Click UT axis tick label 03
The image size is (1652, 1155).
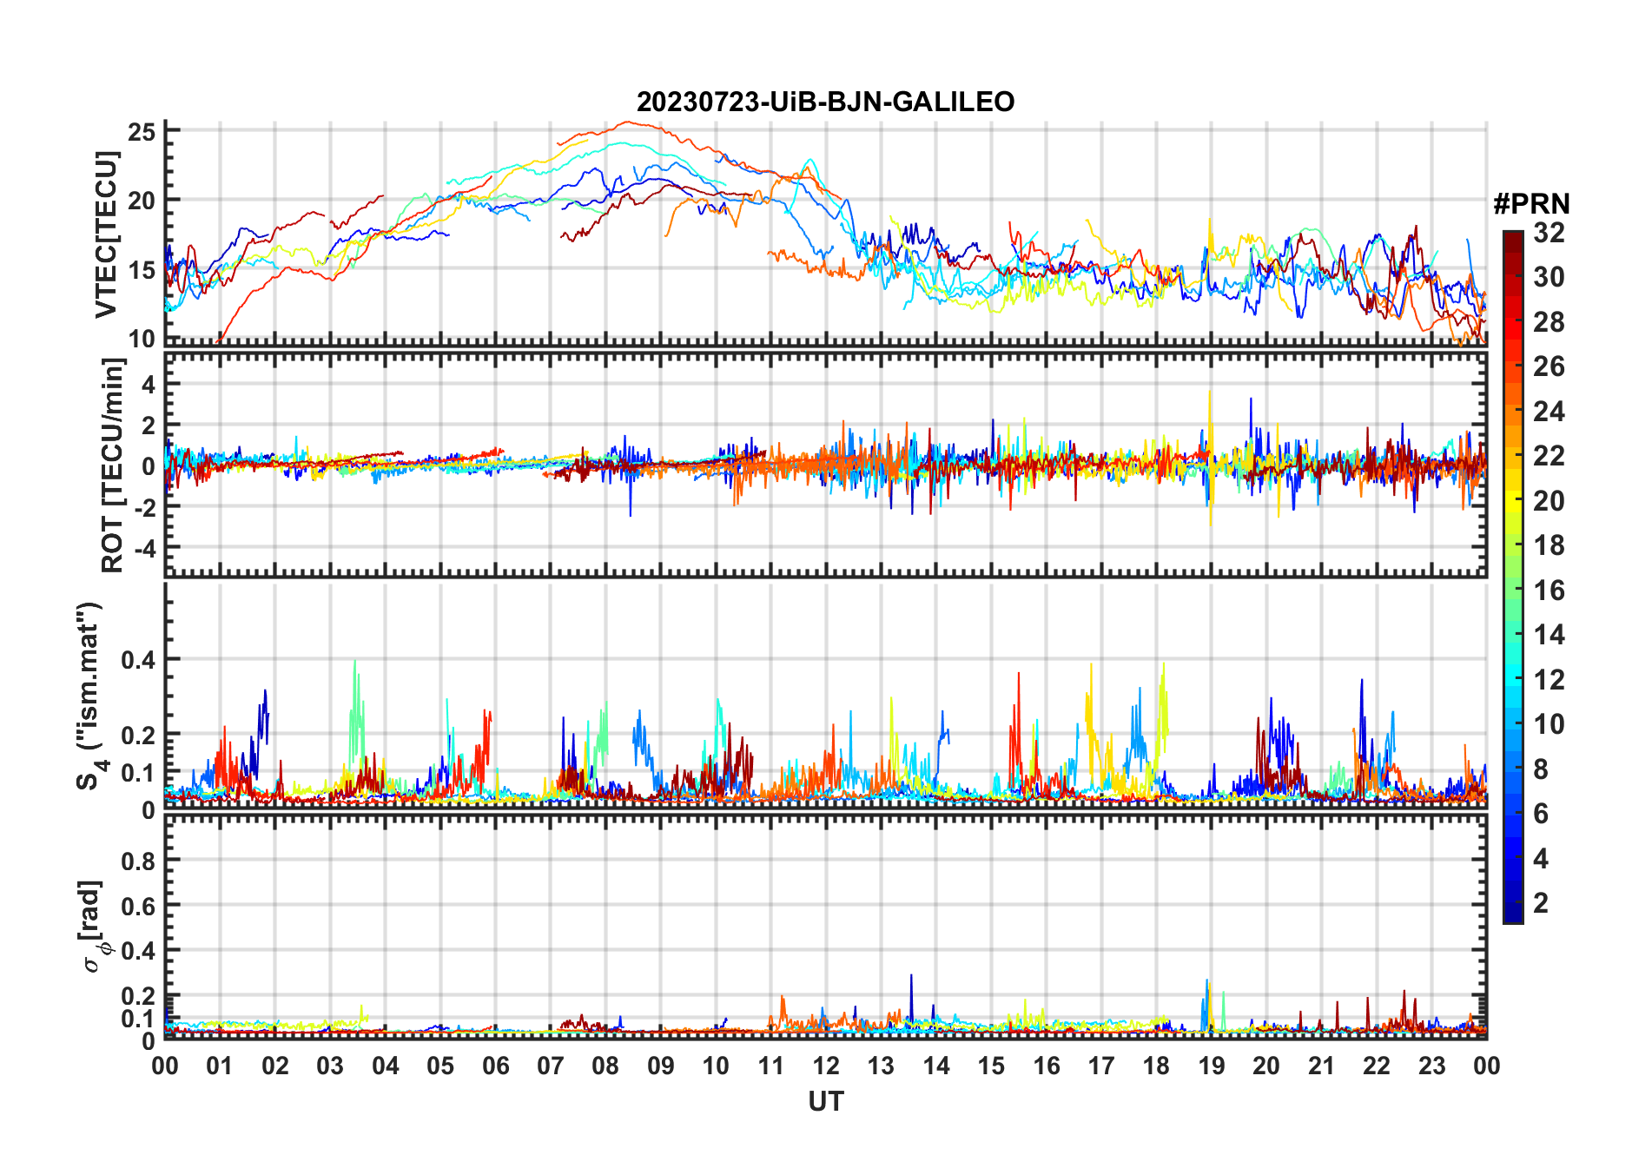point(331,1066)
